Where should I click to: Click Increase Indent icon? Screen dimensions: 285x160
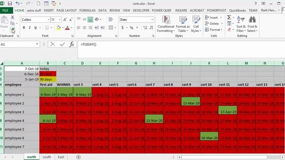pyautogui.click(x=103, y=28)
